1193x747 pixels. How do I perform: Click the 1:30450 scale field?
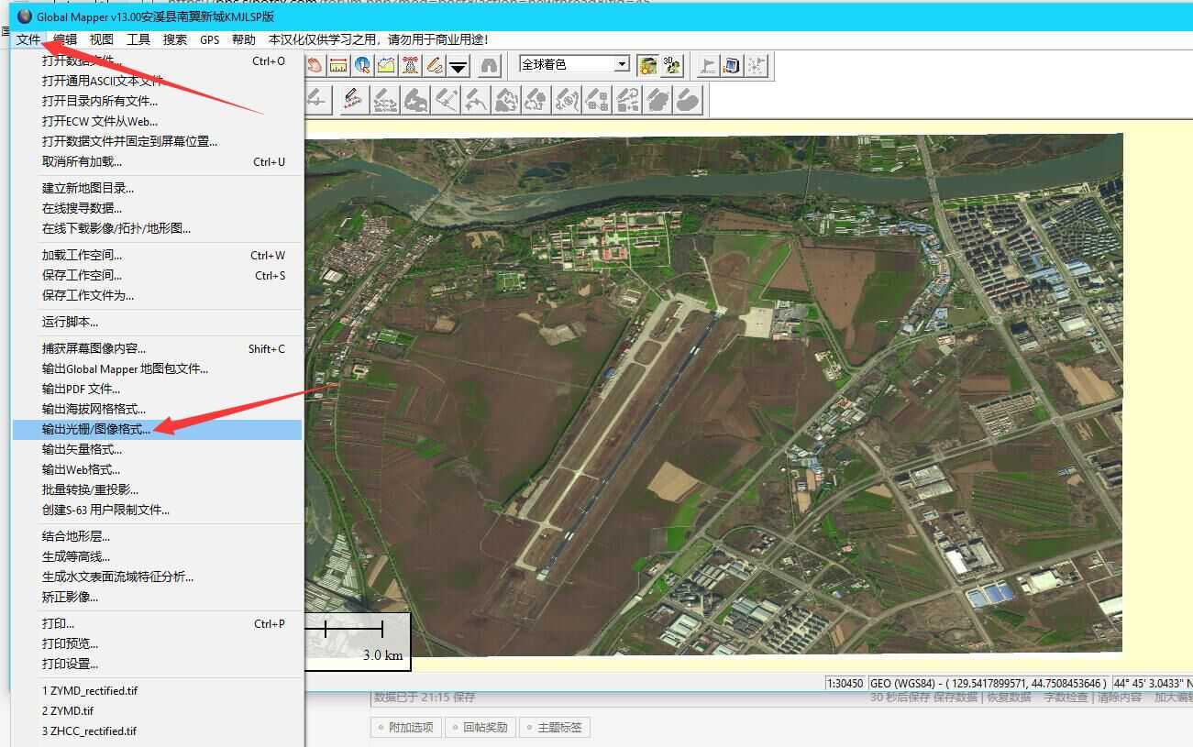[x=845, y=684]
